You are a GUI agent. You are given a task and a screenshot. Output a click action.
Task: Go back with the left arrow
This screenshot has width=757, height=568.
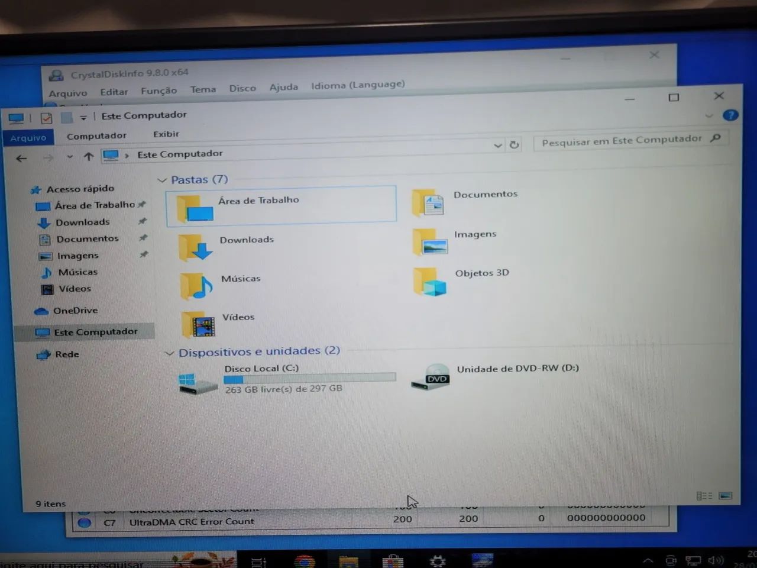coord(21,158)
